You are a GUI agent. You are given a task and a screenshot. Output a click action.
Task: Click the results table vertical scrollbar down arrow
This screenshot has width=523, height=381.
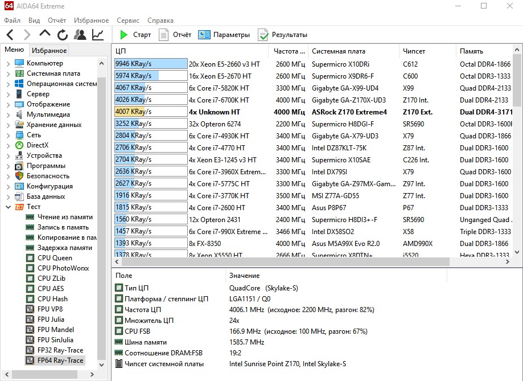[x=517, y=252]
